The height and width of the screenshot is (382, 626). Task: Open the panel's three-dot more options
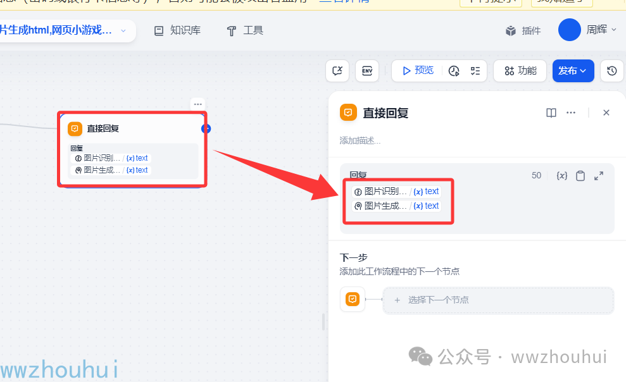[571, 113]
